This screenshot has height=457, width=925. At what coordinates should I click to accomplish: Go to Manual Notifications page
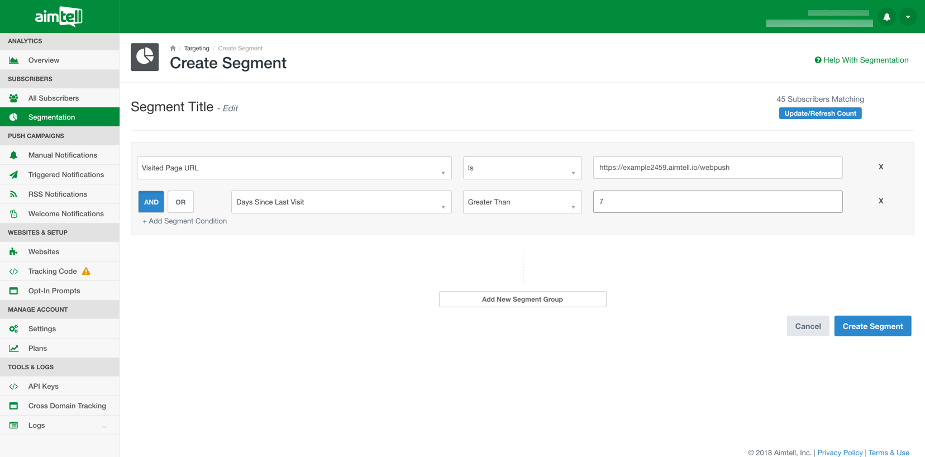[63, 155]
